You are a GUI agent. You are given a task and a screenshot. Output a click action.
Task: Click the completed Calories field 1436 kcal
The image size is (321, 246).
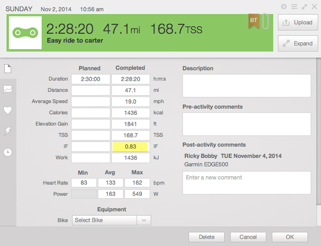coord(131,113)
